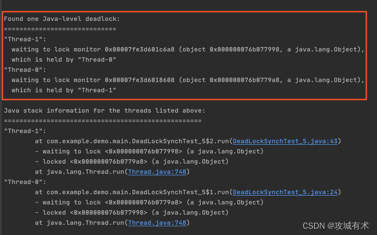Click 'waiting to lock <0x000000076b0779a8>' stack line
The height and width of the screenshot is (235, 377).
pyautogui.click(x=149, y=202)
